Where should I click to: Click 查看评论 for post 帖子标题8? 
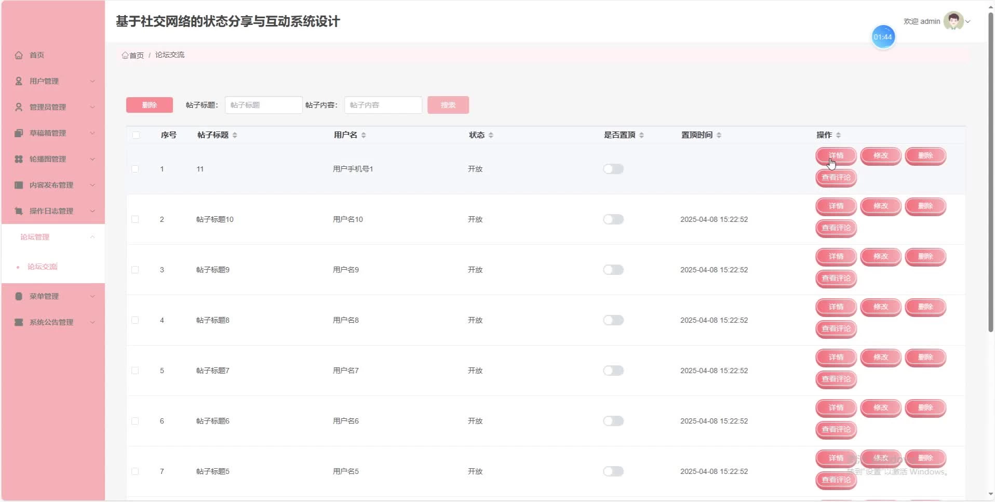click(x=836, y=329)
